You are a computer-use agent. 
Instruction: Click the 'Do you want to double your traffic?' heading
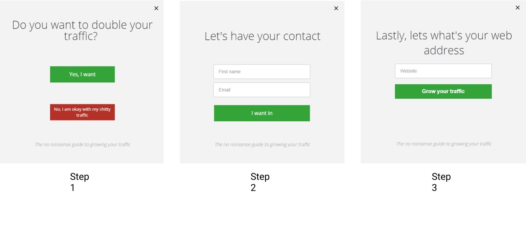click(x=82, y=31)
